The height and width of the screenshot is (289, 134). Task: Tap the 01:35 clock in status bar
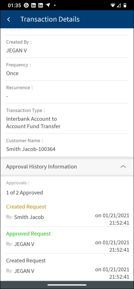(14, 5)
